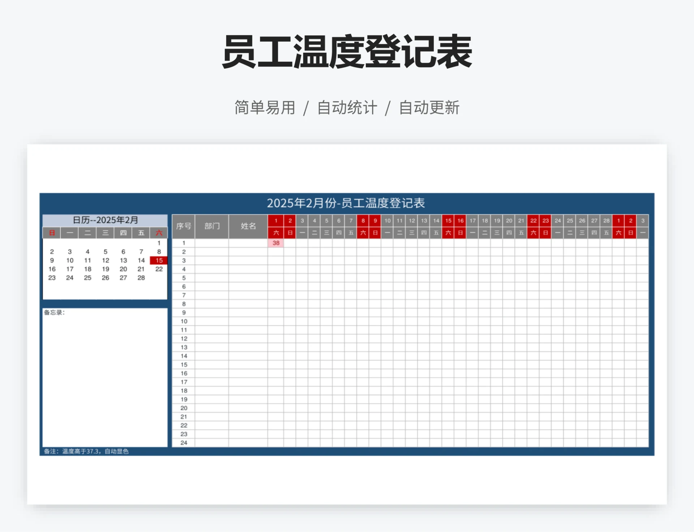Select the red day 1 column header

(x=276, y=220)
